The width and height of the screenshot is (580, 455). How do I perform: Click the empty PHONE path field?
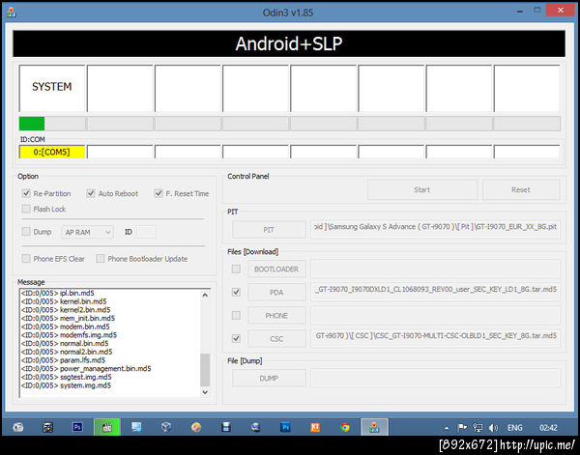pos(435,315)
